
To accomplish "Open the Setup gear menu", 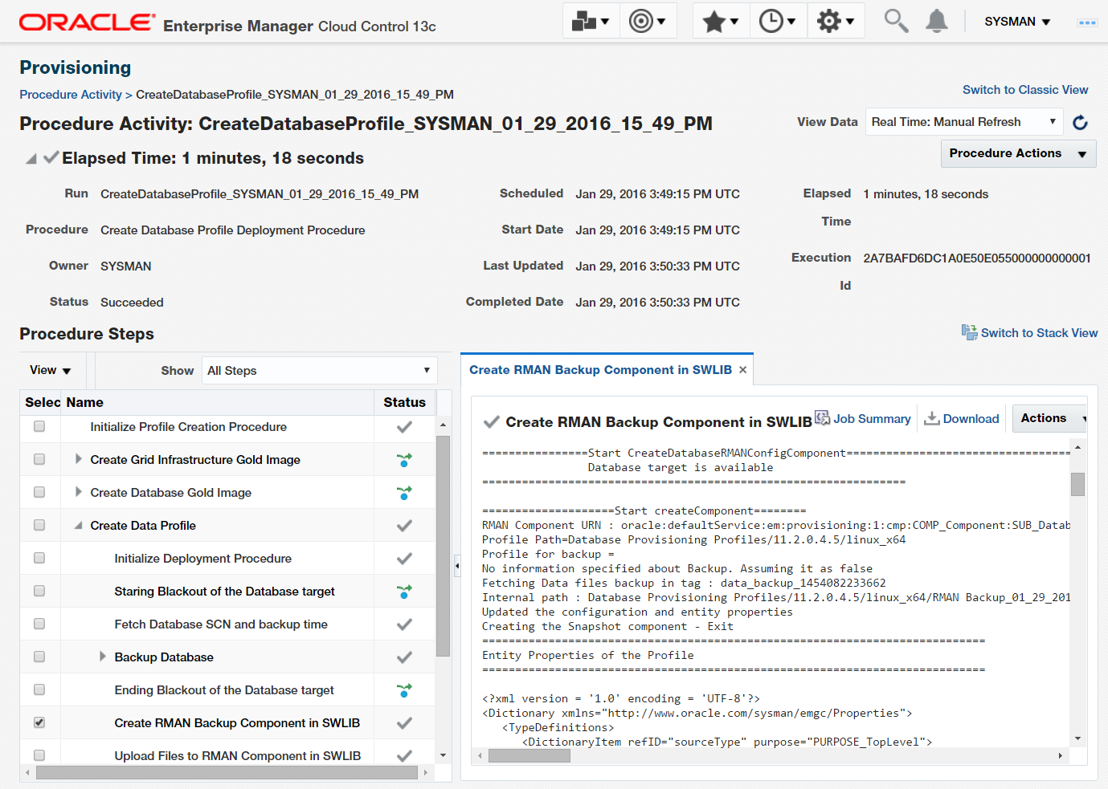I will [836, 21].
